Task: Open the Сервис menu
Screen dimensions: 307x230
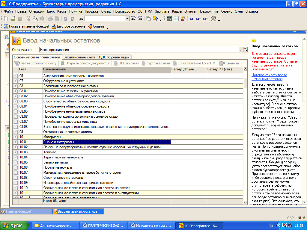Action: [x=227, y=11]
